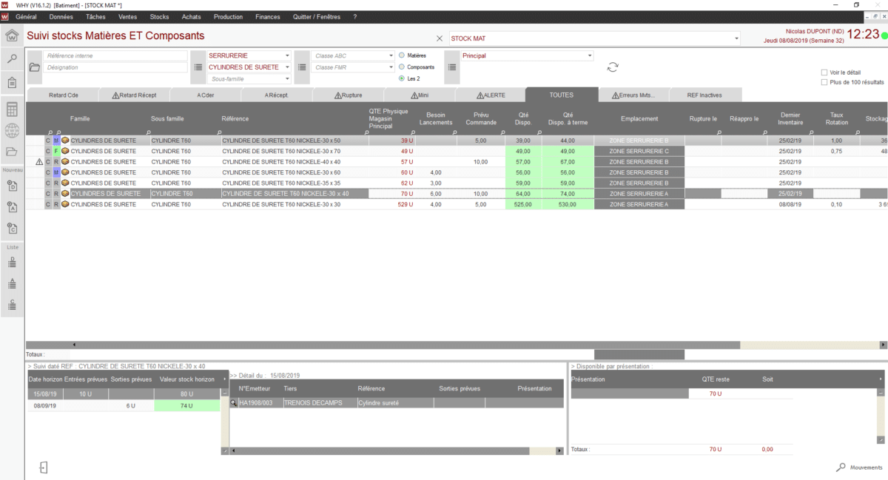The height and width of the screenshot is (480, 888).
Task: Open the Stocks menu
Action: (159, 16)
